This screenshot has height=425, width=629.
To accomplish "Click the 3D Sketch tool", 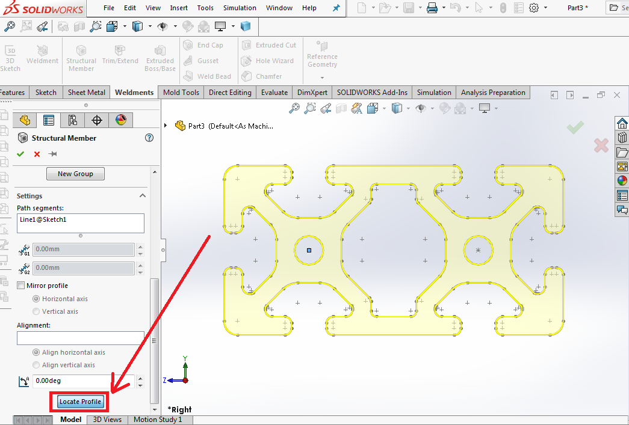I will click(x=10, y=58).
